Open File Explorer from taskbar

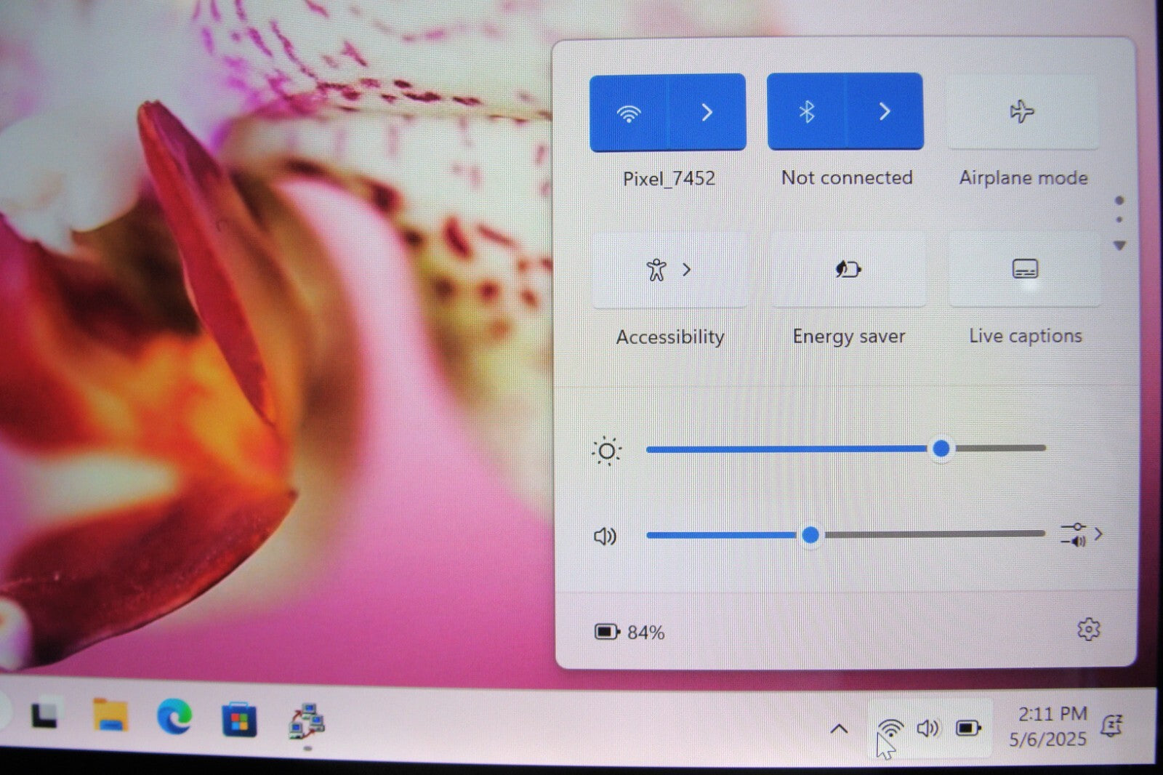110,717
